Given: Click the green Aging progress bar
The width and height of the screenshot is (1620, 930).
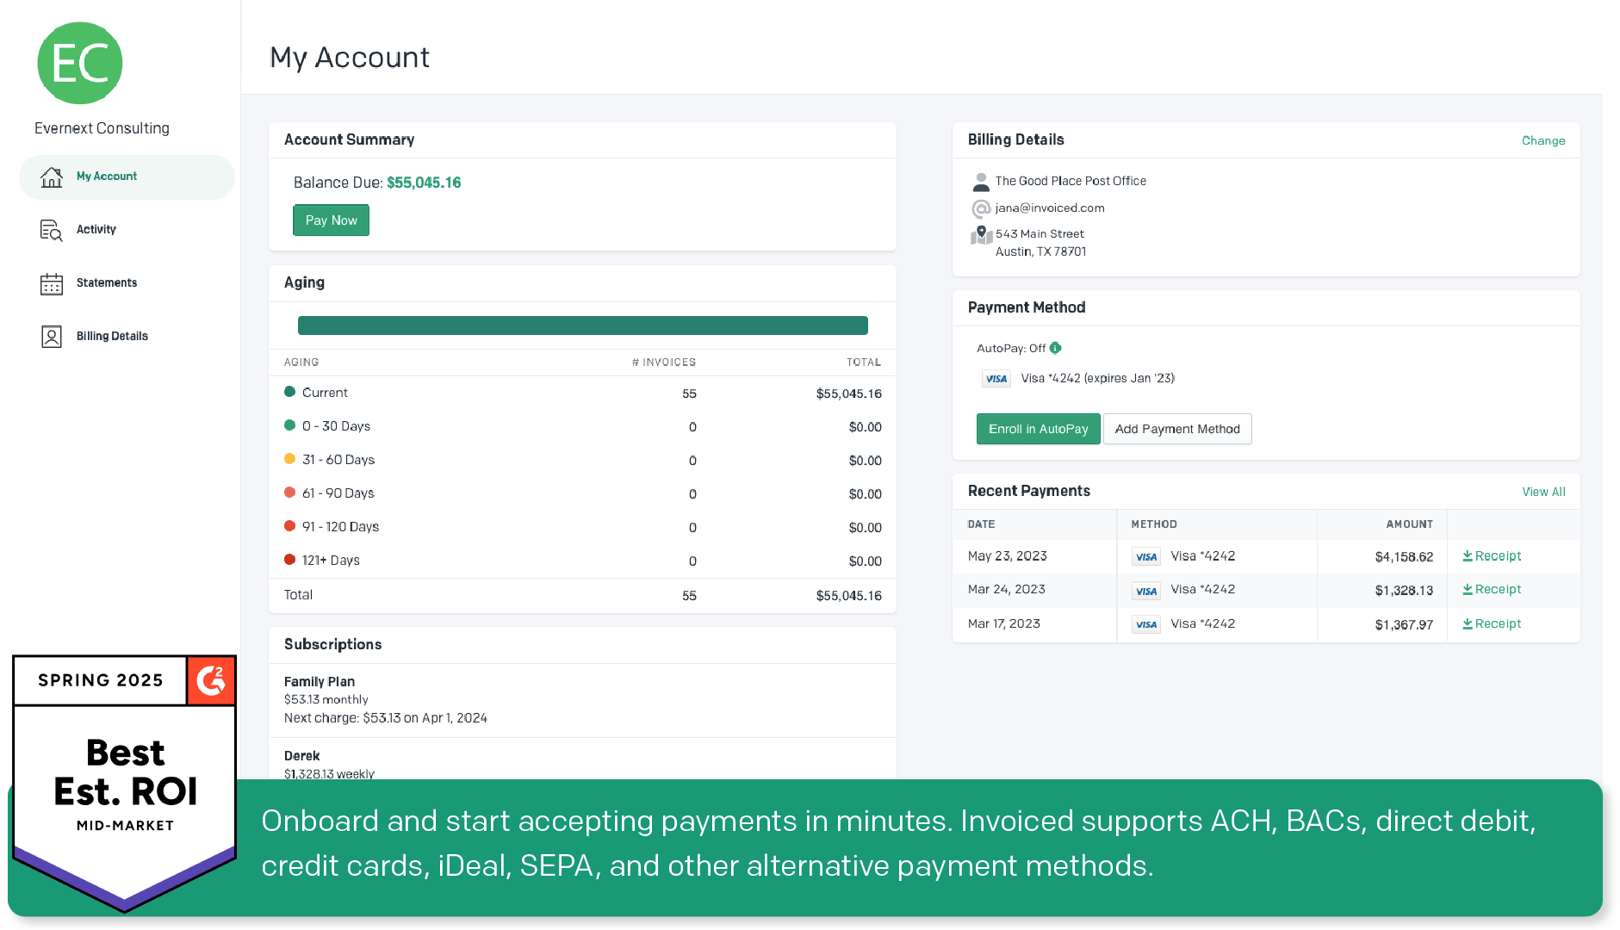Looking at the screenshot, I should tap(582, 325).
